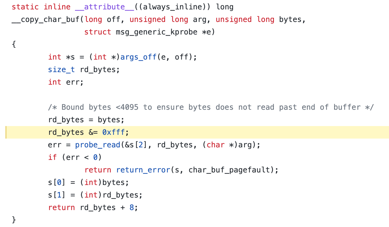Open the args_off function definition link

click(139, 57)
